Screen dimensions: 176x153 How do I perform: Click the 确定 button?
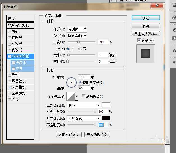146,18
